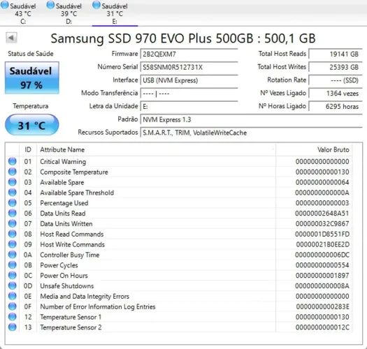Click status icon for Power On Hours row

(12, 276)
